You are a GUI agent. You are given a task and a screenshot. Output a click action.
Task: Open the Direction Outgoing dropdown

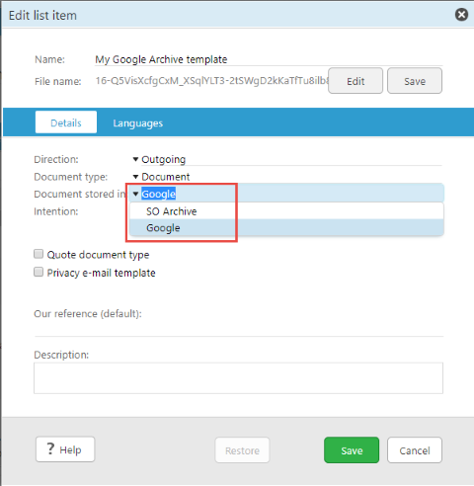coord(286,159)
